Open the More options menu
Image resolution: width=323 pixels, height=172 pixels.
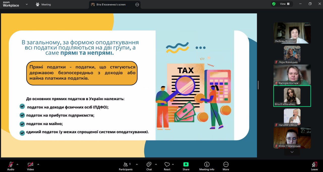pyautogui.click(x=226, y=166)
